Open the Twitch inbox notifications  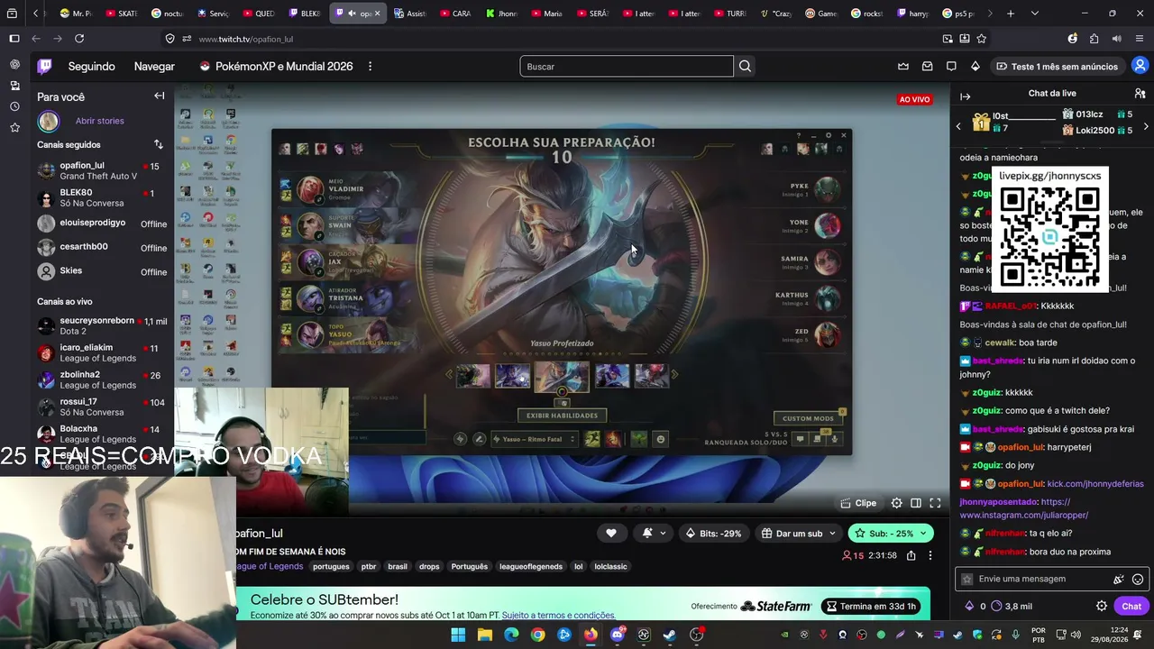(x=927, y=66)
